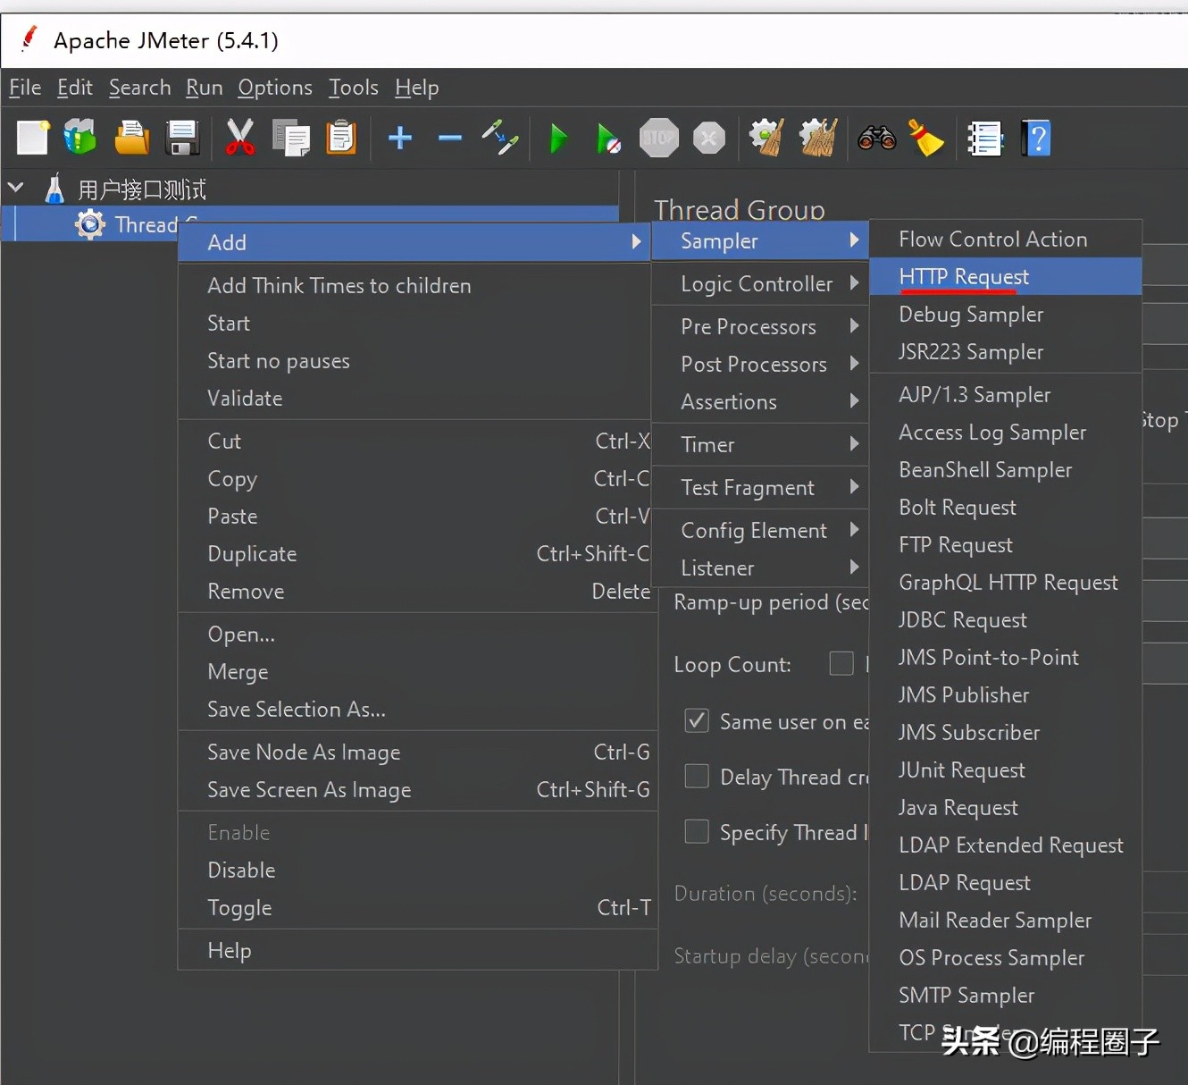Open the Options menu
Image resolution: width=1188 pixels, height=1085 pixels.
[x=275, y=88]
